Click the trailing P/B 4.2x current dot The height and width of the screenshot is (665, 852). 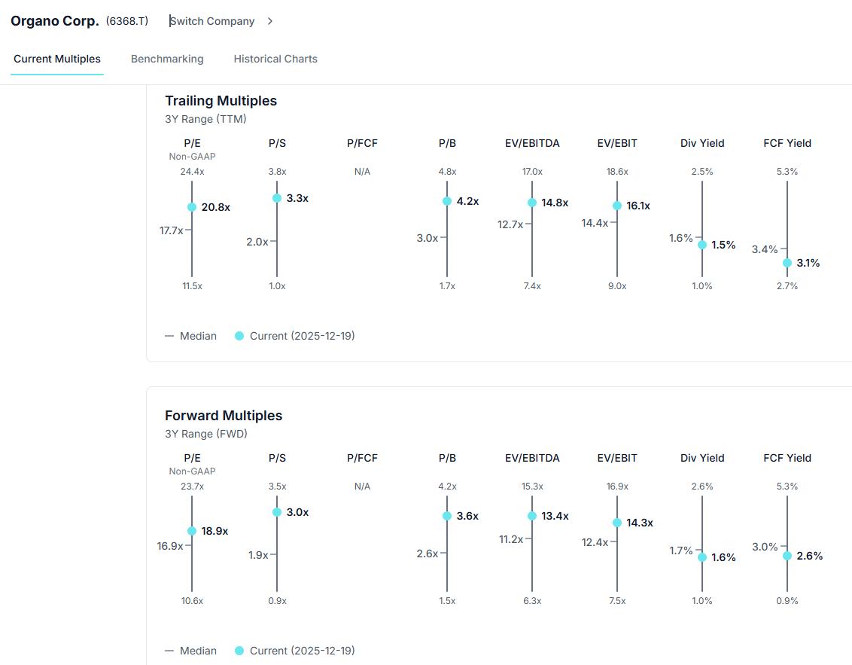coord(447,201)
